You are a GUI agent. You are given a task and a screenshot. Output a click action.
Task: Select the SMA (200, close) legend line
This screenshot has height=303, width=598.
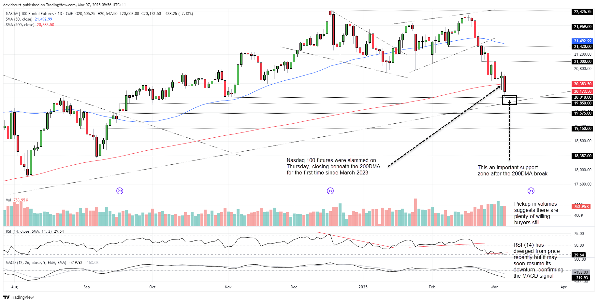click(x=30, y=25)
